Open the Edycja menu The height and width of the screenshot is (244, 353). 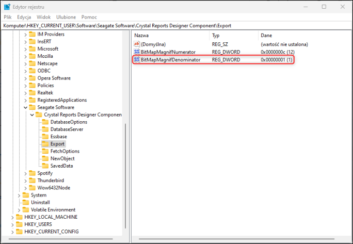pos(24,17)
